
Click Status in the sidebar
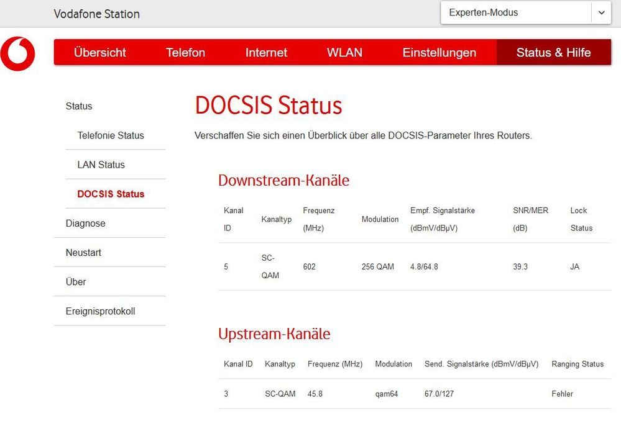[79, 106]
